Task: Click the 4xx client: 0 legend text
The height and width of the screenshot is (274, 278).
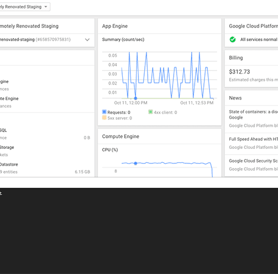Action: click(x=166, y=112)
